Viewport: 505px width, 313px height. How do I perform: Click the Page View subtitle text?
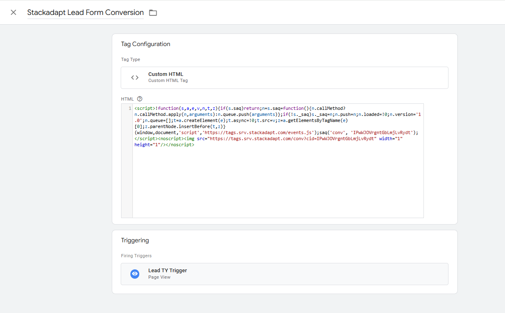(x=159, y=277)
